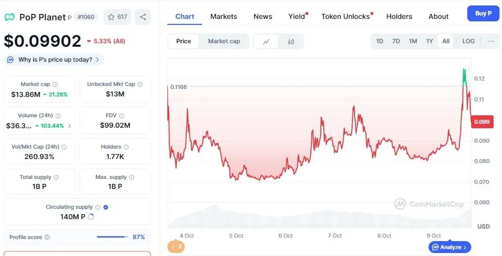
Task: Click the Buy P button
Action: (x=483, y=13)
